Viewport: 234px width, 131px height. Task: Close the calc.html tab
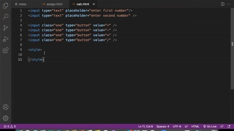pos(94,4)
